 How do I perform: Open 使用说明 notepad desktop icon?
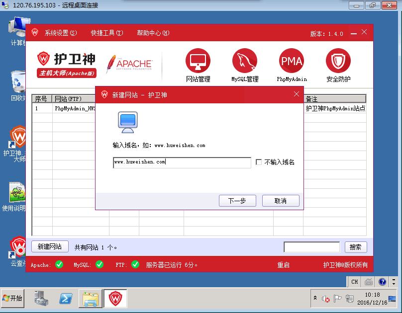point(15,197)
